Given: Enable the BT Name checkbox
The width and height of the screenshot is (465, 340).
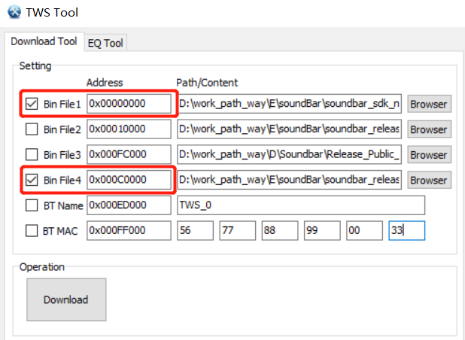Looking at the screenshot, I should [32, 205].
